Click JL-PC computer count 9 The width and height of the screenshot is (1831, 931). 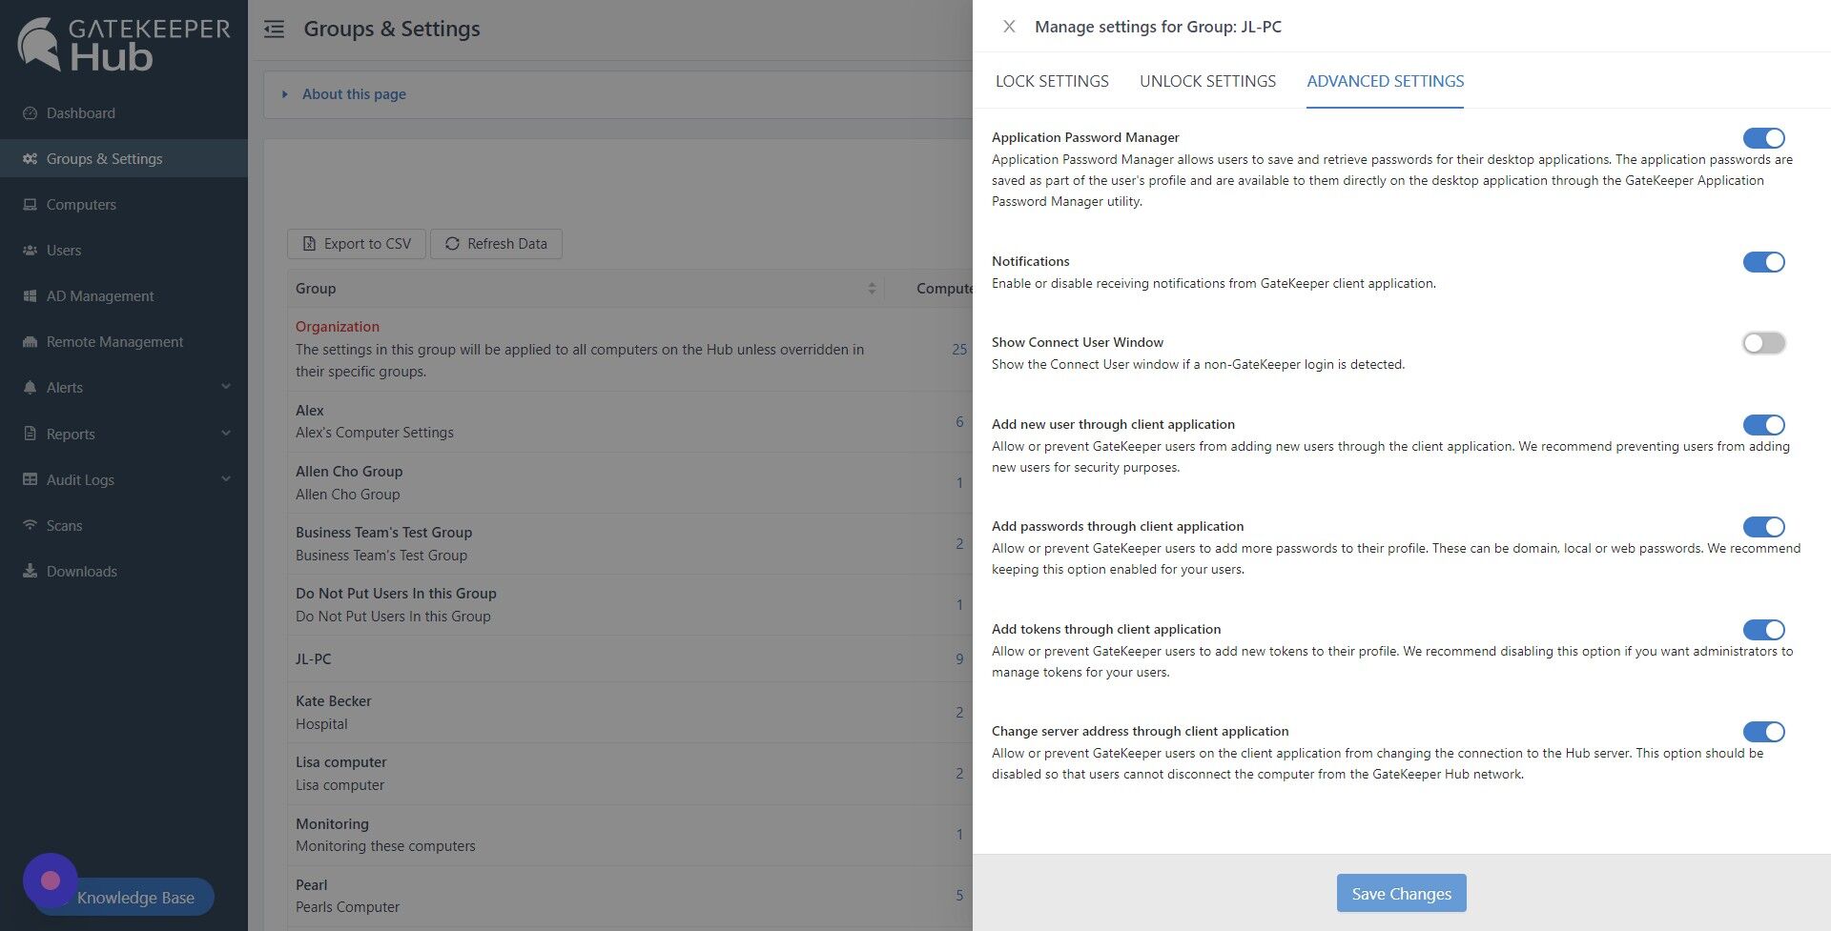tap(959, 658)
